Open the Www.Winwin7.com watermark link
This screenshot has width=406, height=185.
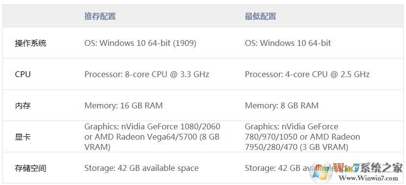pos(368,179)
